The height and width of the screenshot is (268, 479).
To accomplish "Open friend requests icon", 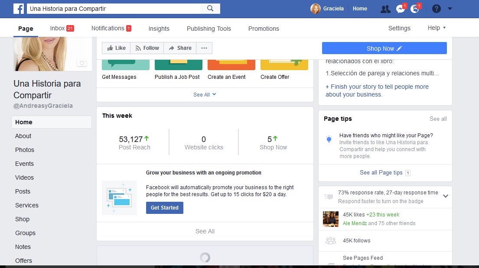I will click(x=385, y=9).
